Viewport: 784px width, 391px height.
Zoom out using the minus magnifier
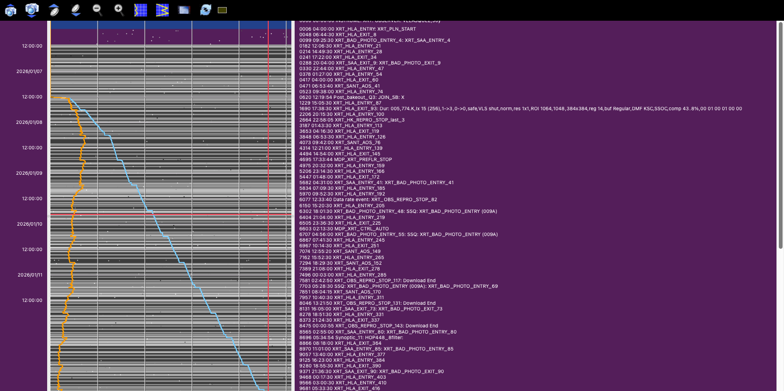point(97,10)
